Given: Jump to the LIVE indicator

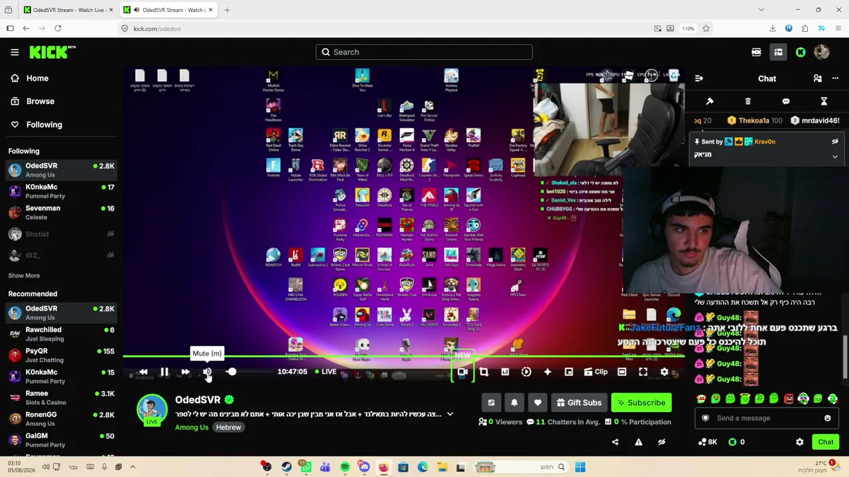Looking at the screenshot, I should (x=326, y=372).
